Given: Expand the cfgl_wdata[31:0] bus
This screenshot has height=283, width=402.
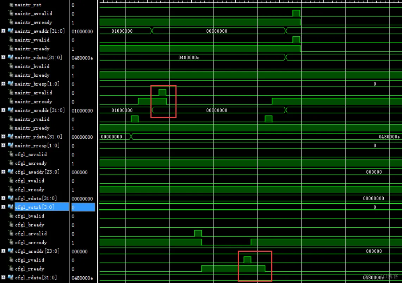Looking at the screenshot, I should pos(3,198).
